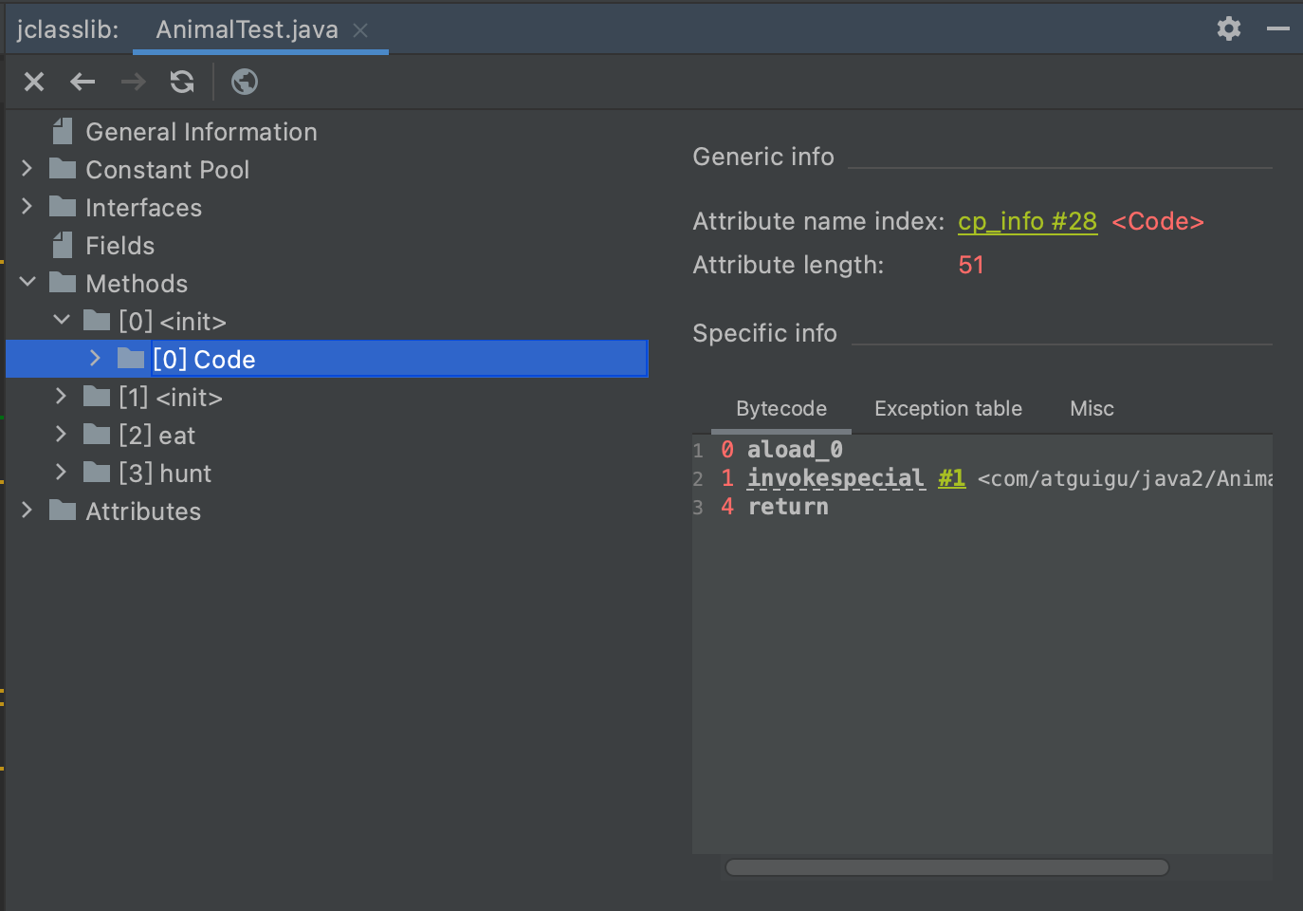Collapse the Methods tree node

[28, 283]
